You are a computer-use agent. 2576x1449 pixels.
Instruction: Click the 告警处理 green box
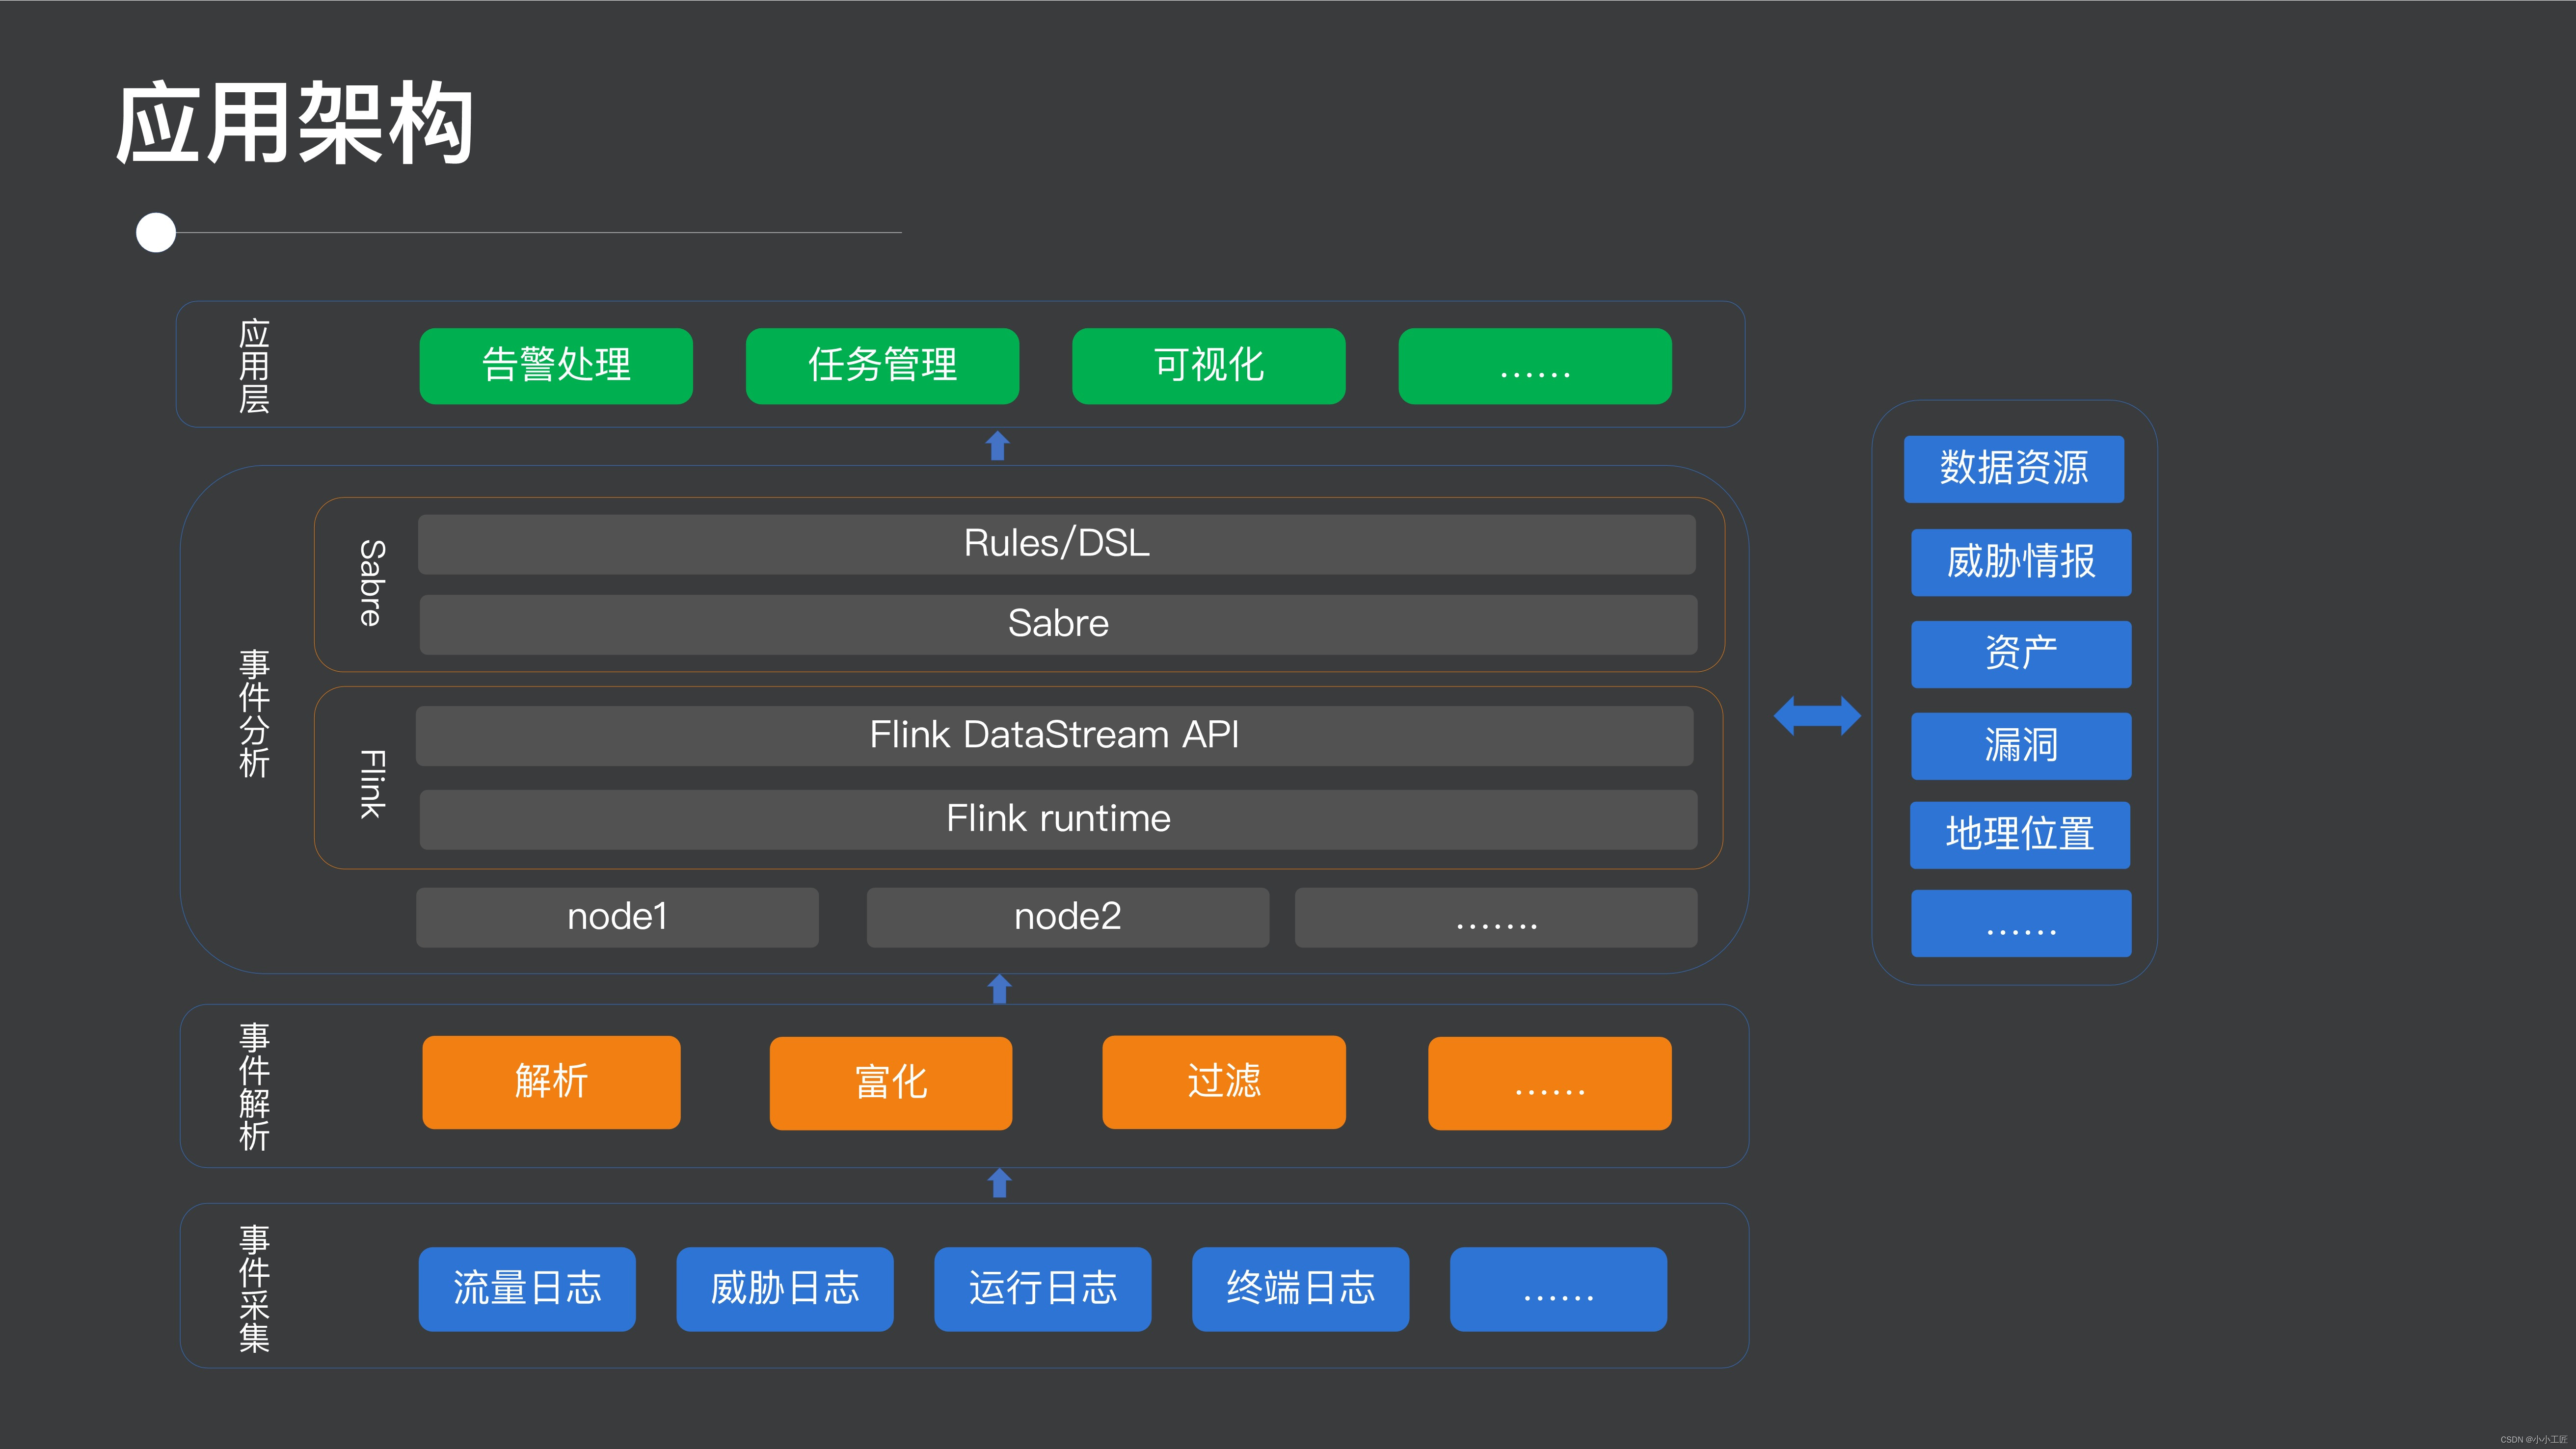[x=556, y=366]
